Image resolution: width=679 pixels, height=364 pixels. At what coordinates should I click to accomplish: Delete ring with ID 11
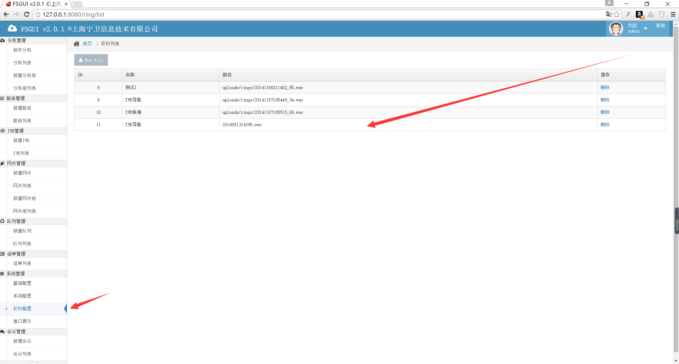tap(605, 125)
